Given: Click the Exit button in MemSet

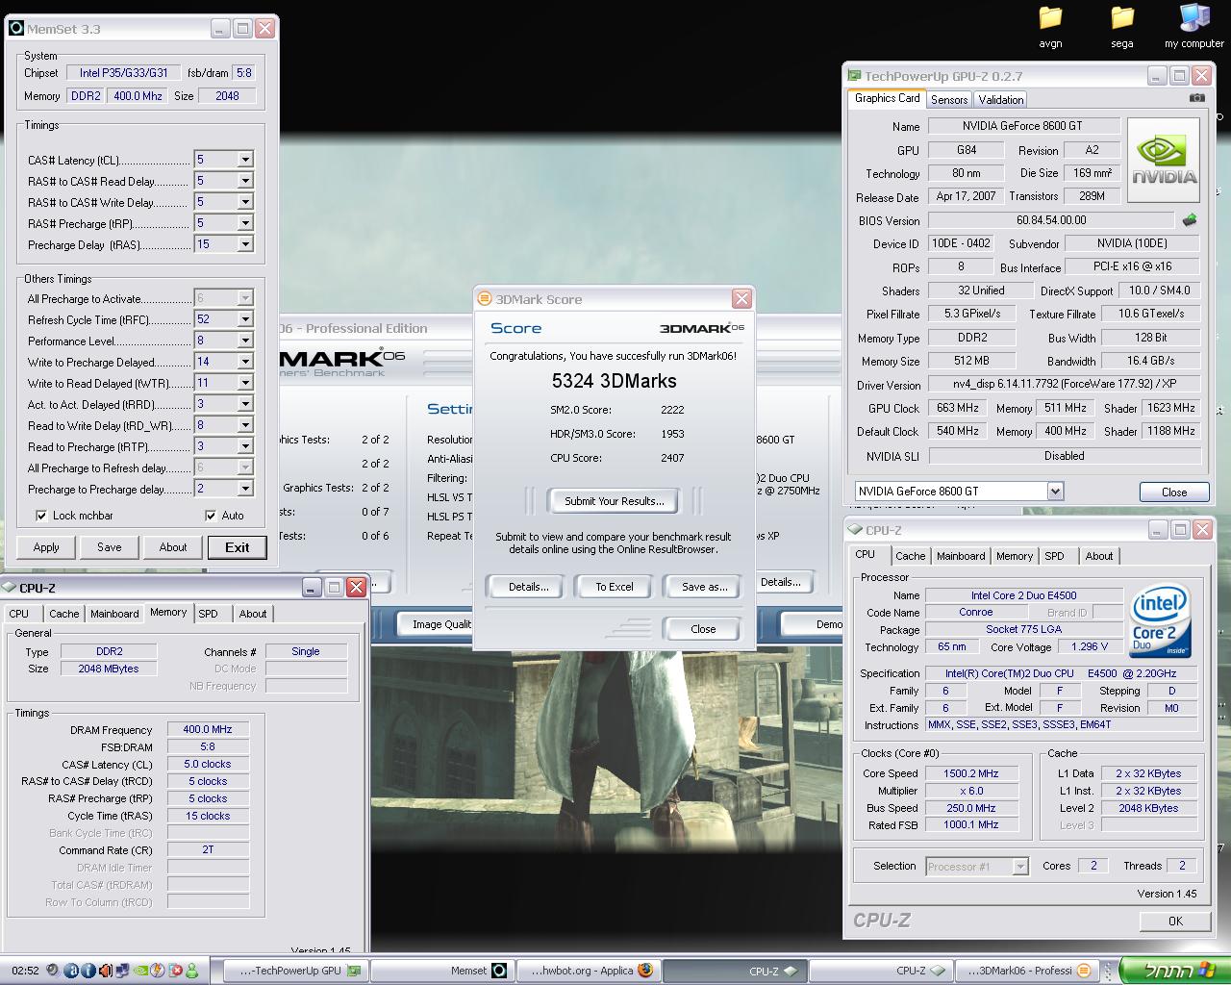Looking at the screenshot, I should point(238,547).
